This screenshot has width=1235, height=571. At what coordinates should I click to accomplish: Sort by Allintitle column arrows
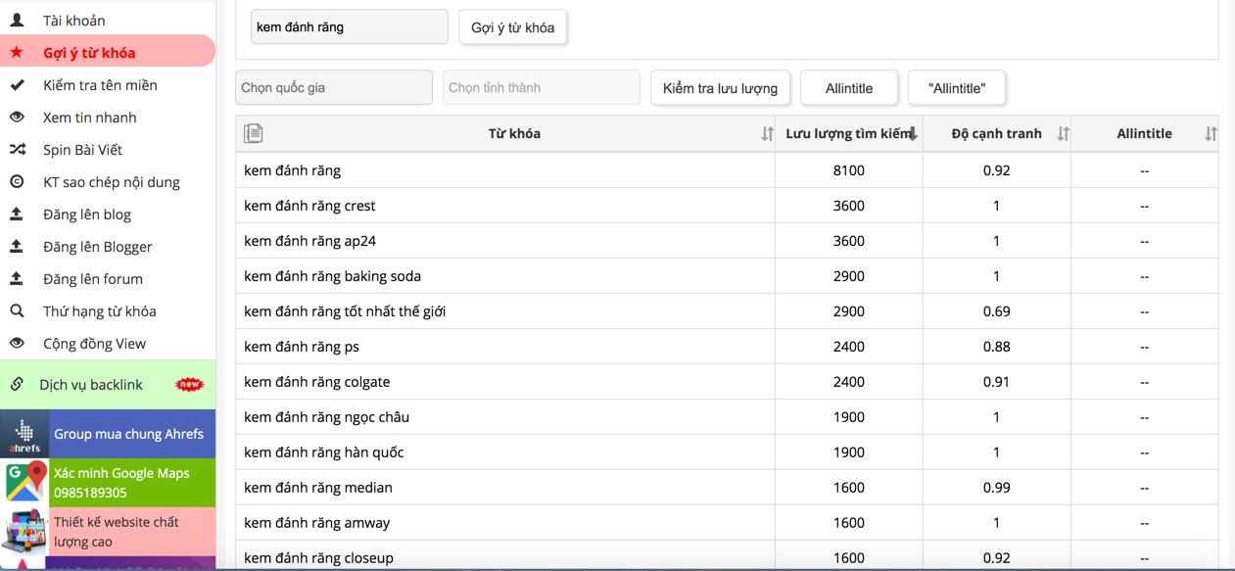(1211, 134)
